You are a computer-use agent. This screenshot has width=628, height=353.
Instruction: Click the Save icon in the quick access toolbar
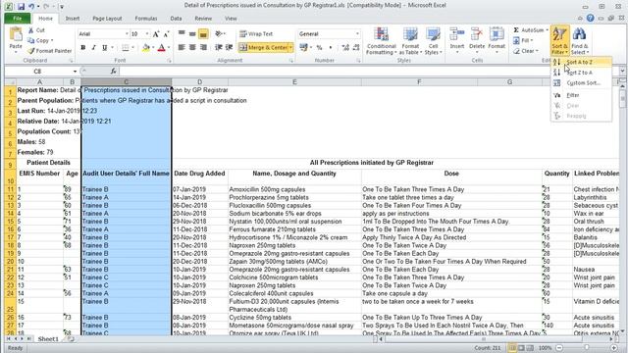click(x=21, y=6)
